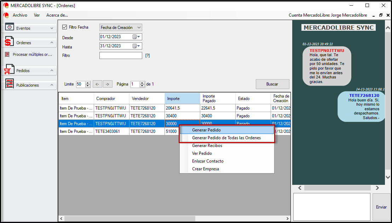392x223 pixels.
Task: Decrease the Limite value with down arrow
Action: tap(87, 86)
